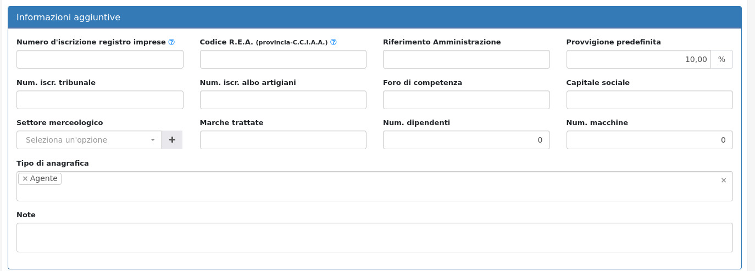The image size is (755, 271).
Task: Click help icon beside Numero d'iscrizione registro imprese
Action: (171, 42)
